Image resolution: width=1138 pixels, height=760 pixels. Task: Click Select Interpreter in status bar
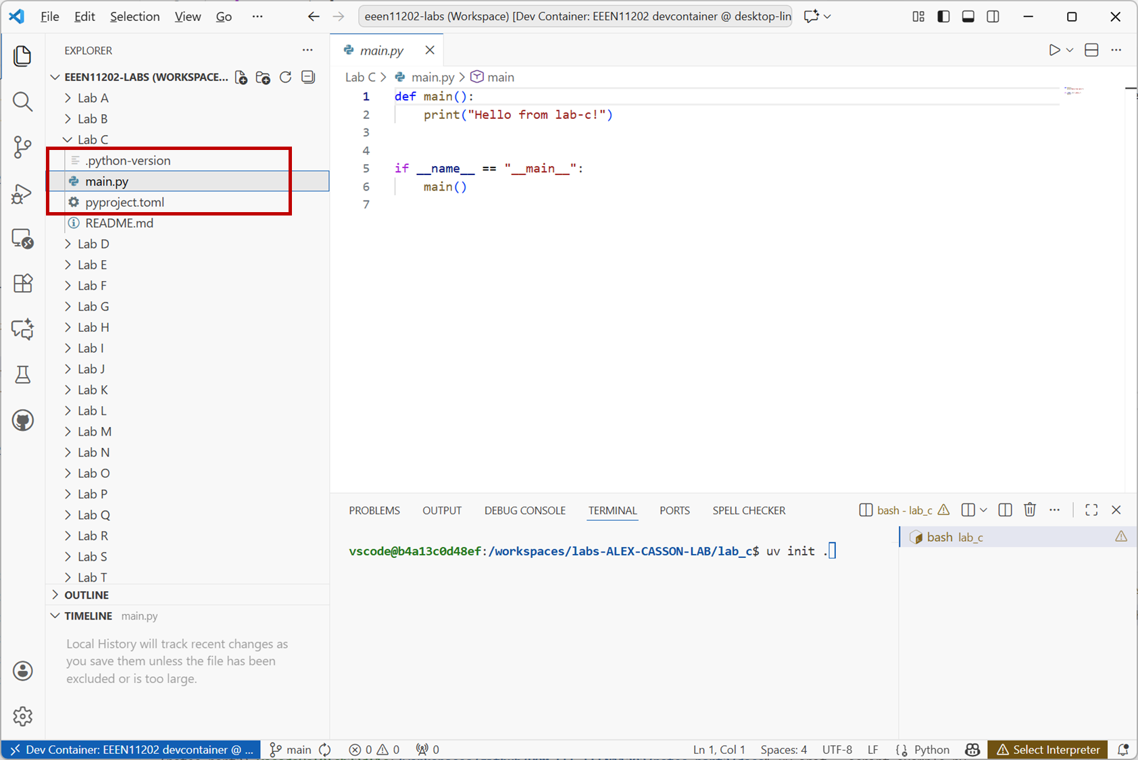[x=1047, y=750]
